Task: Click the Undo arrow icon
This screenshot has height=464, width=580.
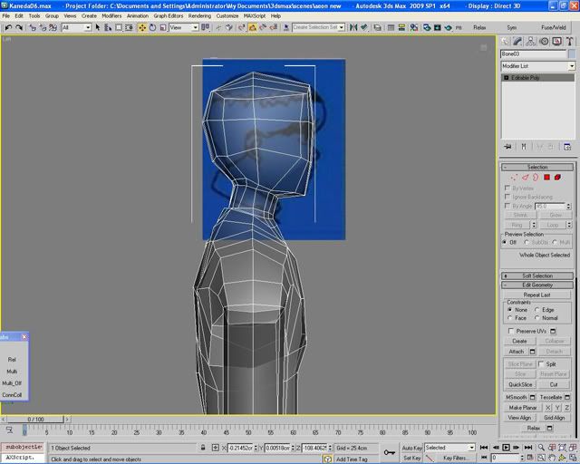Action: click(x=6, y=28)
